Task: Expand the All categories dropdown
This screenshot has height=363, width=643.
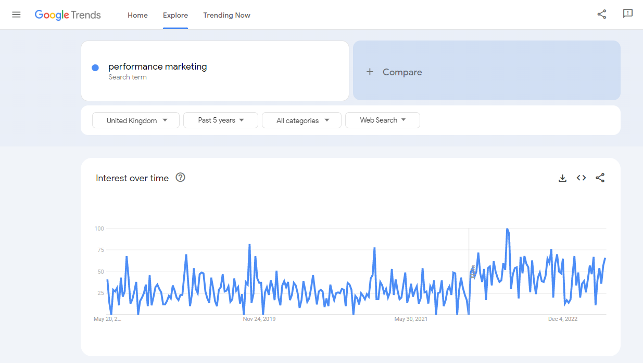Action: (301, 120)
